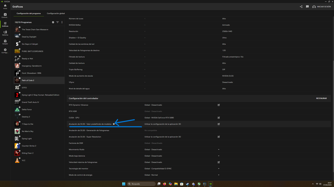
Task: Click the PUBG: BATTLEGROUNDS game icon
Action: click(x=17, y=51)
